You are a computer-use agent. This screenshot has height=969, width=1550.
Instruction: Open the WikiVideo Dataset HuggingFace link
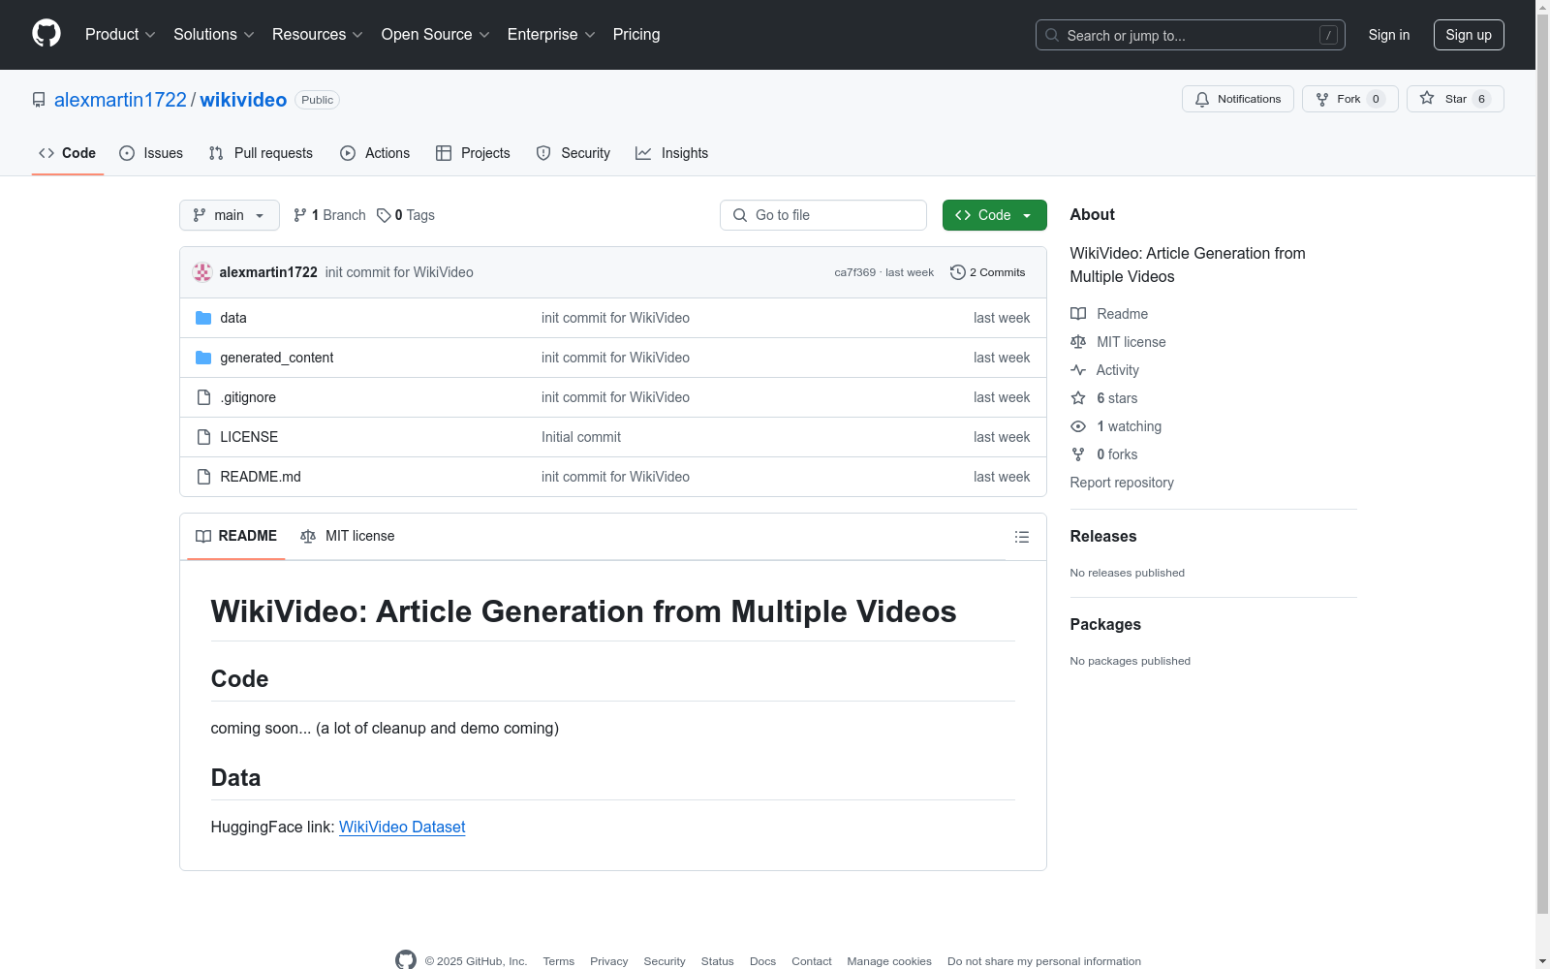402,827
